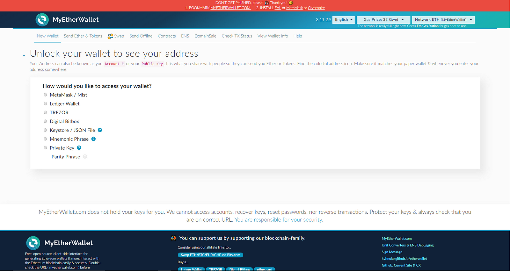Image resolution: width=510 pixels, height=271 pixels.
Task: Click the EAL install link
Action: pos(278,8)
